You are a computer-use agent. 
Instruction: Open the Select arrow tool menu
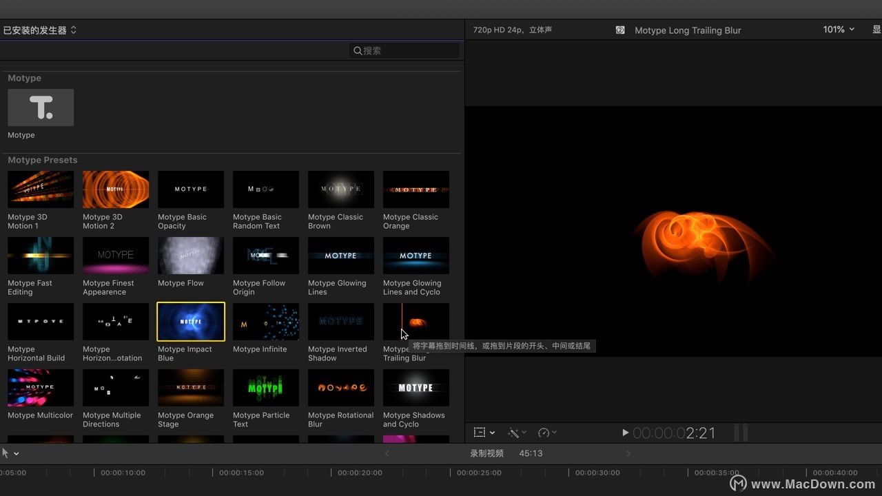[x=10, y=453]
